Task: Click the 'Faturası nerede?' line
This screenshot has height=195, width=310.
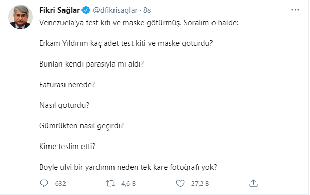Action: point(67,85)
